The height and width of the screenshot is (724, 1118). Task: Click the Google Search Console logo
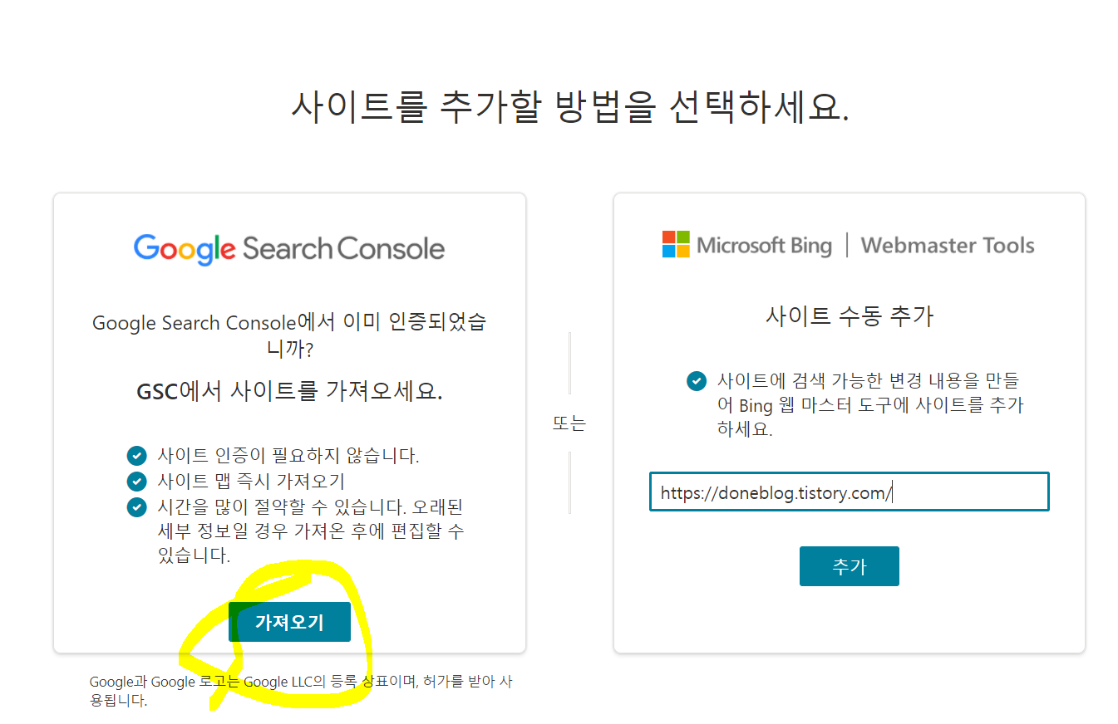pos(289,248)
